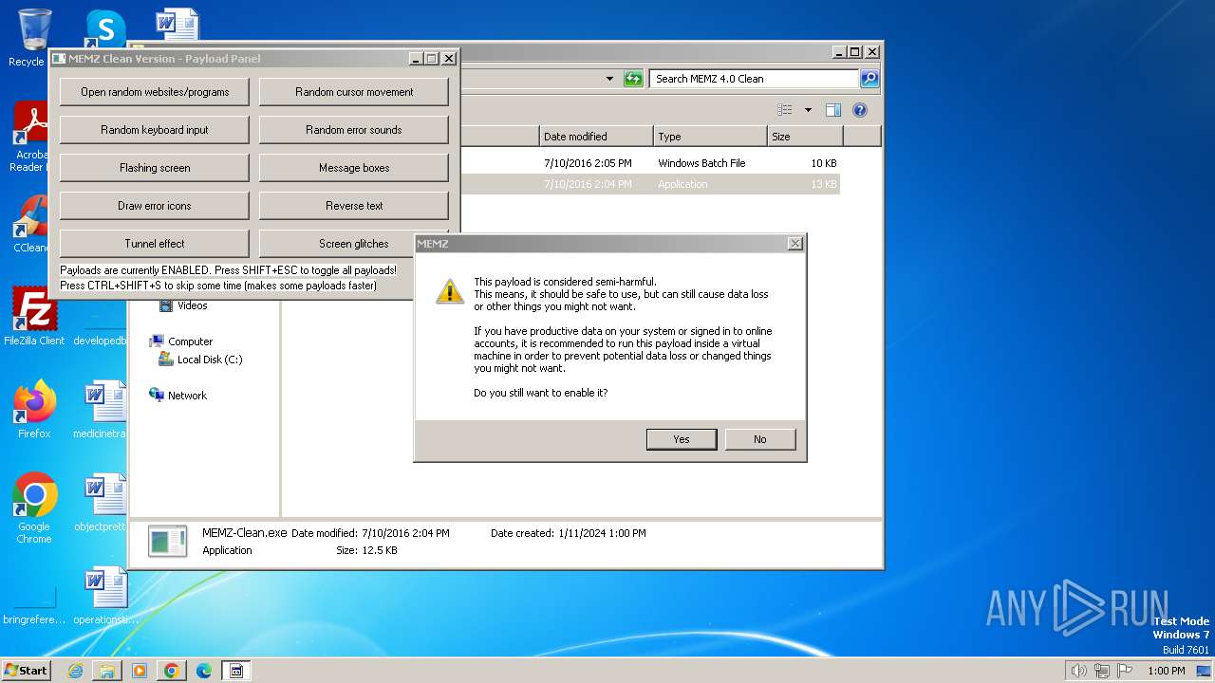This screenshot has width=1215, height=683.
Task: Open the view options dropdown arrow
Action: tap(808, 110)
